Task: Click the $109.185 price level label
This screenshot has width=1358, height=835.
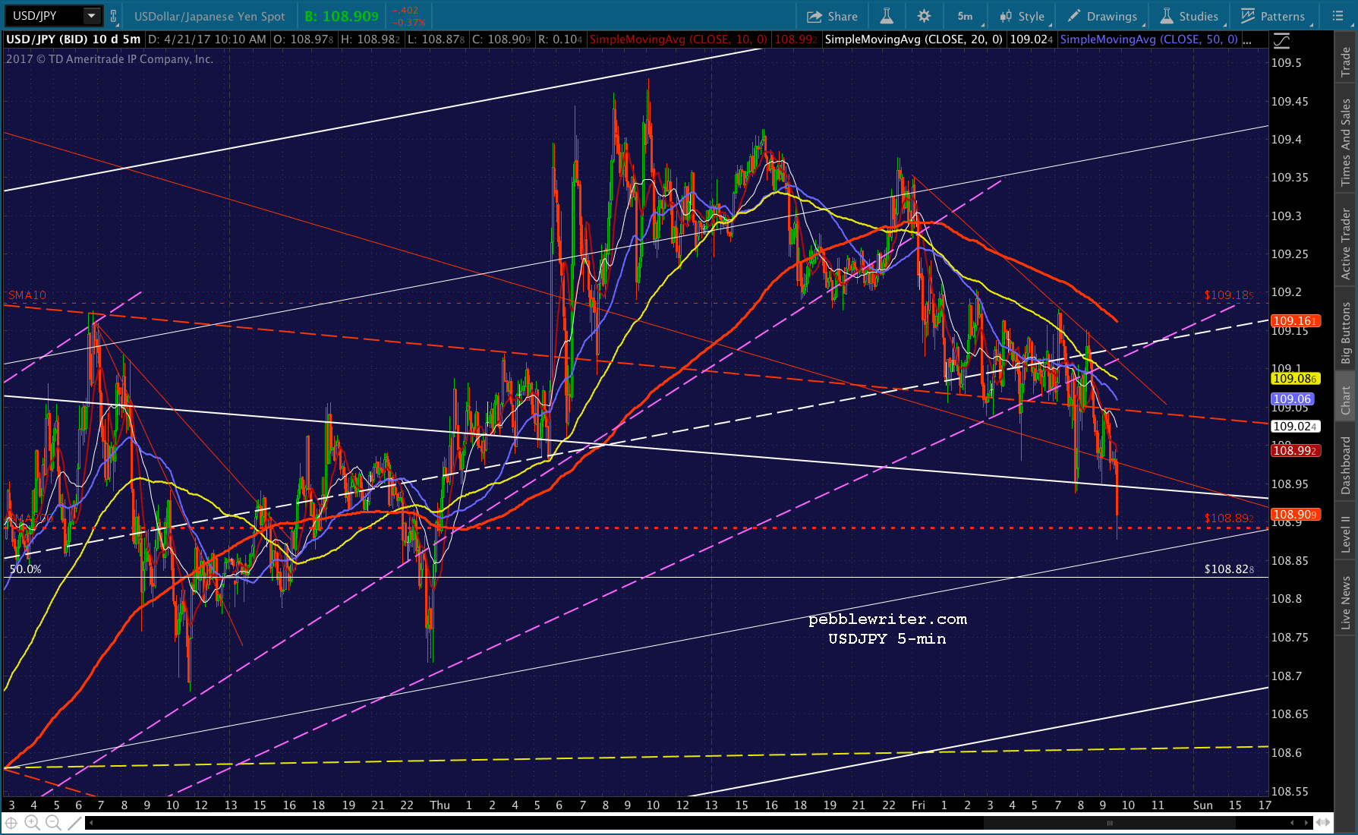Action: pyautogui.click(x=1229, y=295)
